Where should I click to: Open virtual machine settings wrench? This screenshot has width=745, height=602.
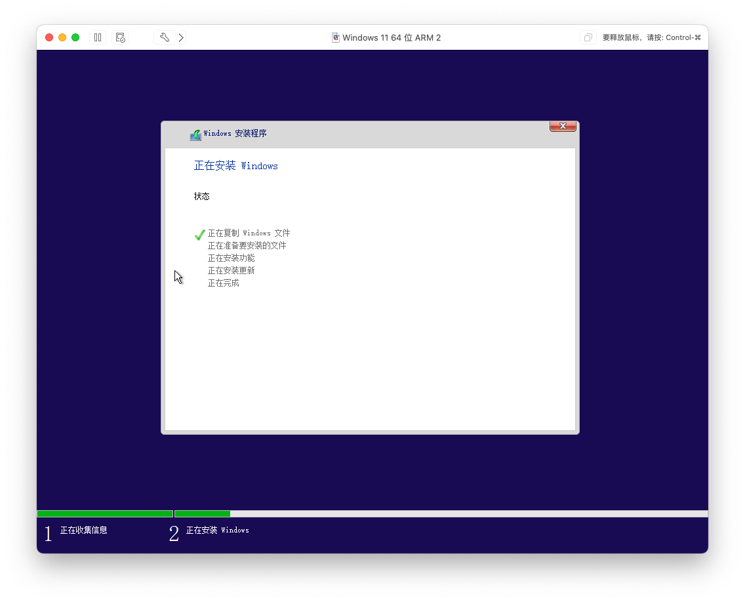coord(165,37)
